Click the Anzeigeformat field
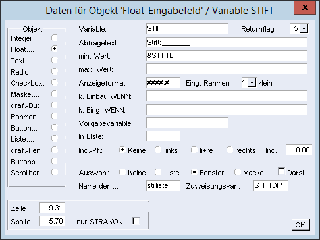The width and height of the screenshot is (320, 240). pyautogui.click(x=163, y=82)
